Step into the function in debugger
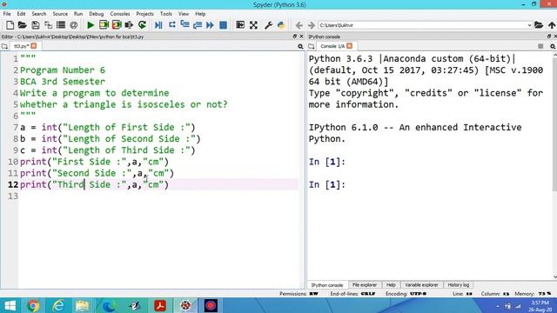557x313 pixels. pos(185,25)
